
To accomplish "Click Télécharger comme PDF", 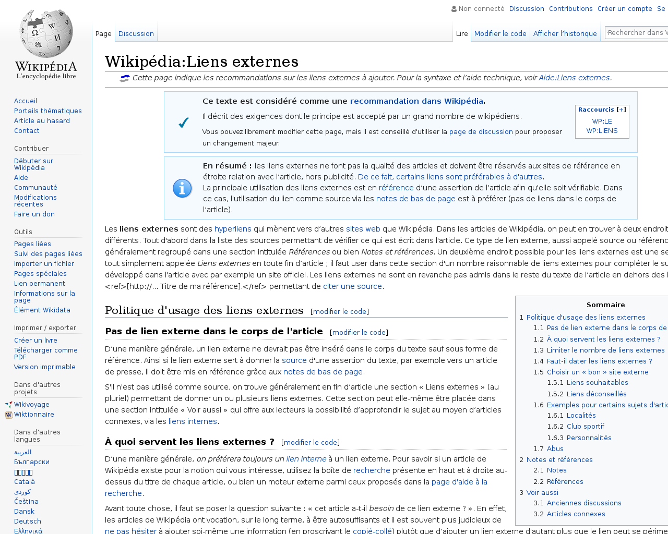I will pos(46,354).
